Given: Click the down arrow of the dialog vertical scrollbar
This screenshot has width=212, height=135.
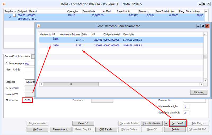Looking at the screenshot, I should [x=205, y=80].
